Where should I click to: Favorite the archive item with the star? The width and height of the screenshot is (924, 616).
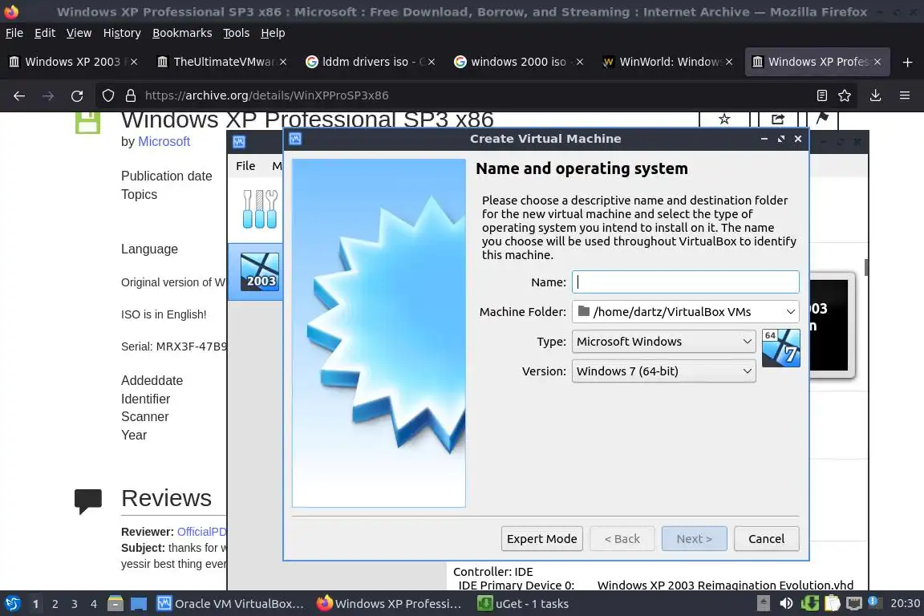724,119
